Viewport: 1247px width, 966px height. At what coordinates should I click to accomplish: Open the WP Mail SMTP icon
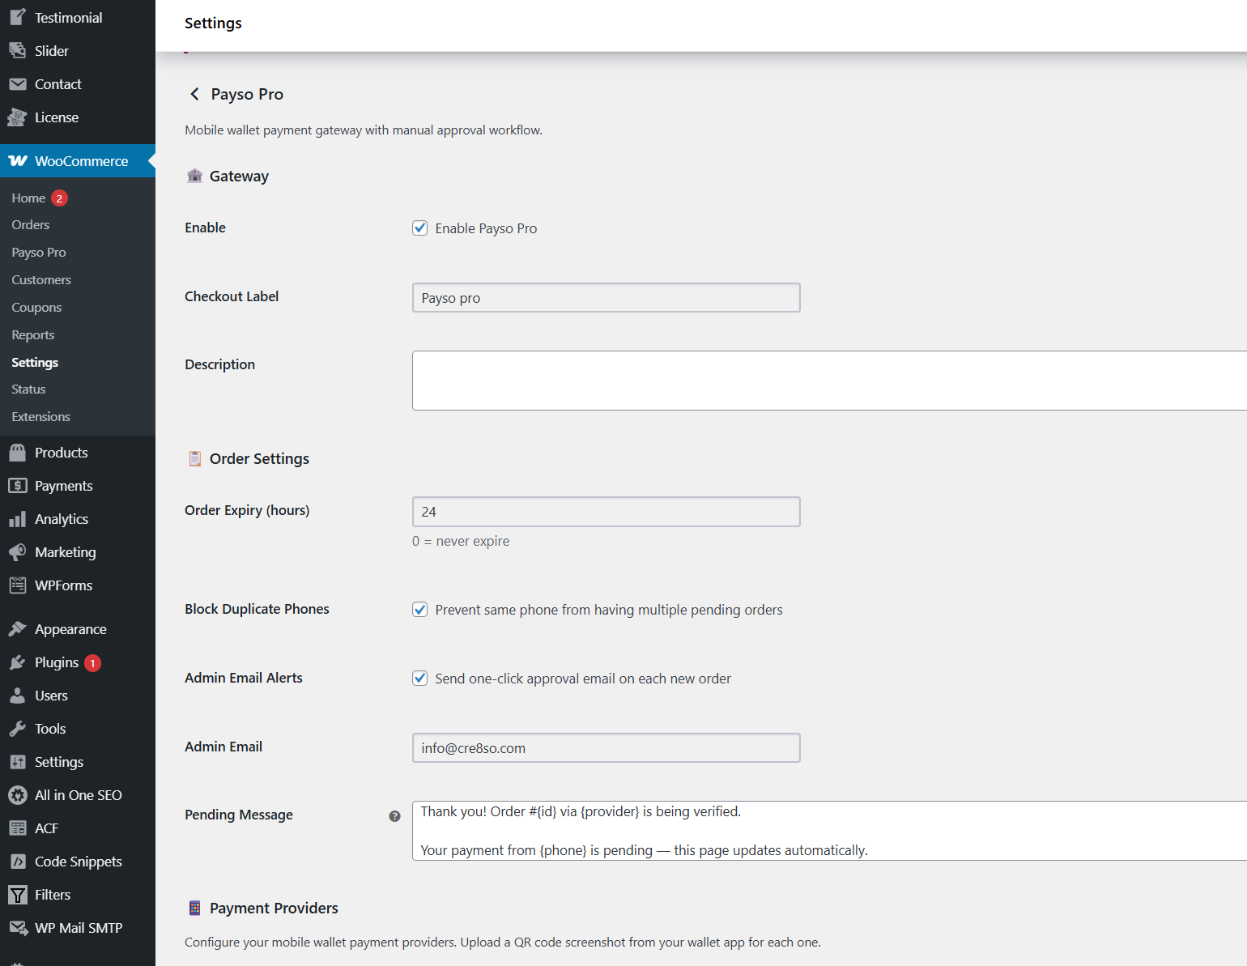(18, 927)
